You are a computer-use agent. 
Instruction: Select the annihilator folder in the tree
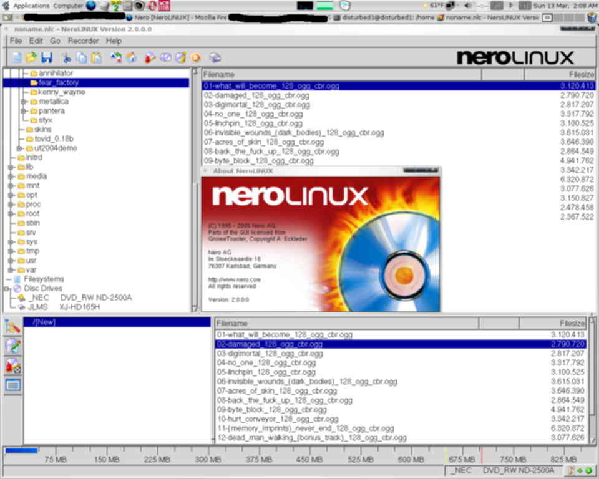56,74
